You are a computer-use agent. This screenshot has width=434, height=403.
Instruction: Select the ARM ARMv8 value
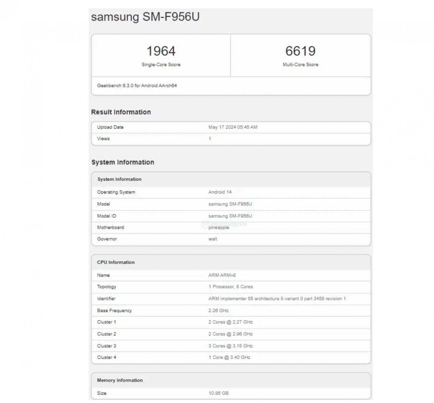pos(222,275)
